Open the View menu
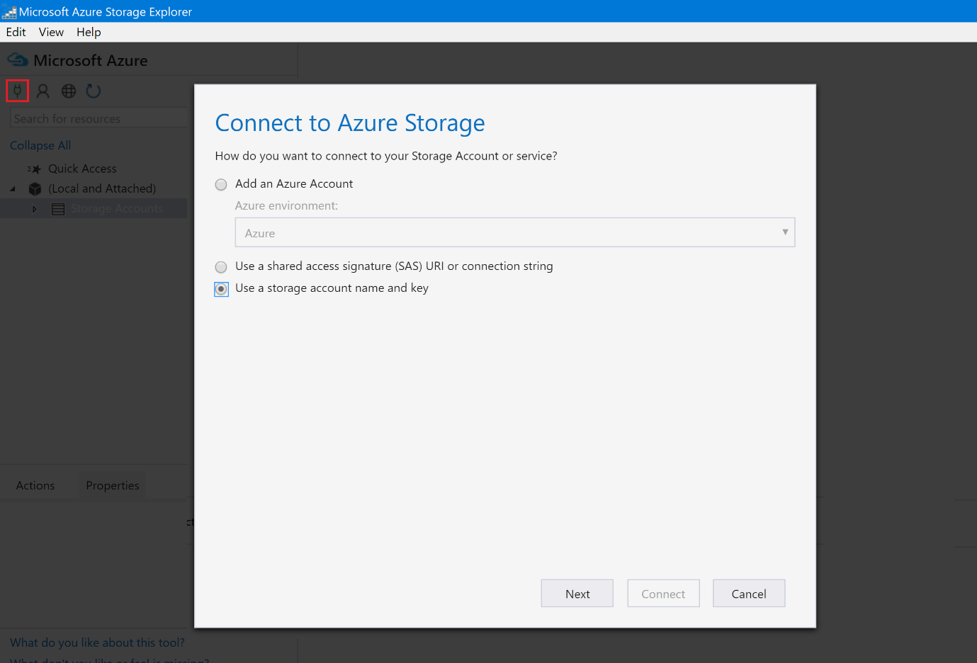This screenshot has height=663, width=977. 51,32
